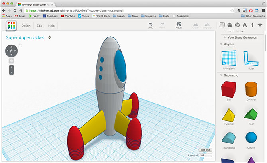The height and width of the screenshot is (163, 267).
Task: Collapse the Geometric section
Action: [x=221, y=75]
